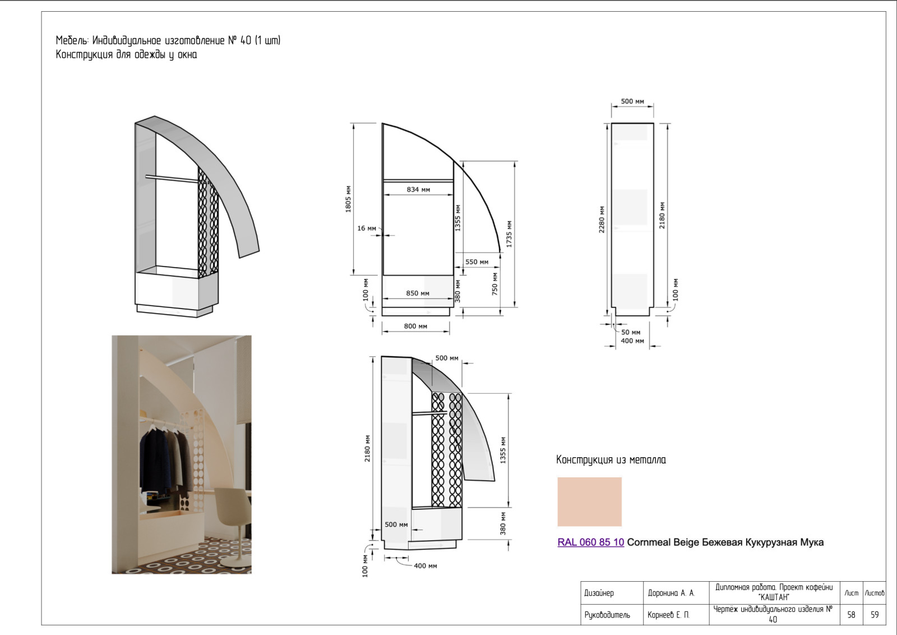Select the supervisor name 'Корнеев Е. П.'

coord(668,615)
